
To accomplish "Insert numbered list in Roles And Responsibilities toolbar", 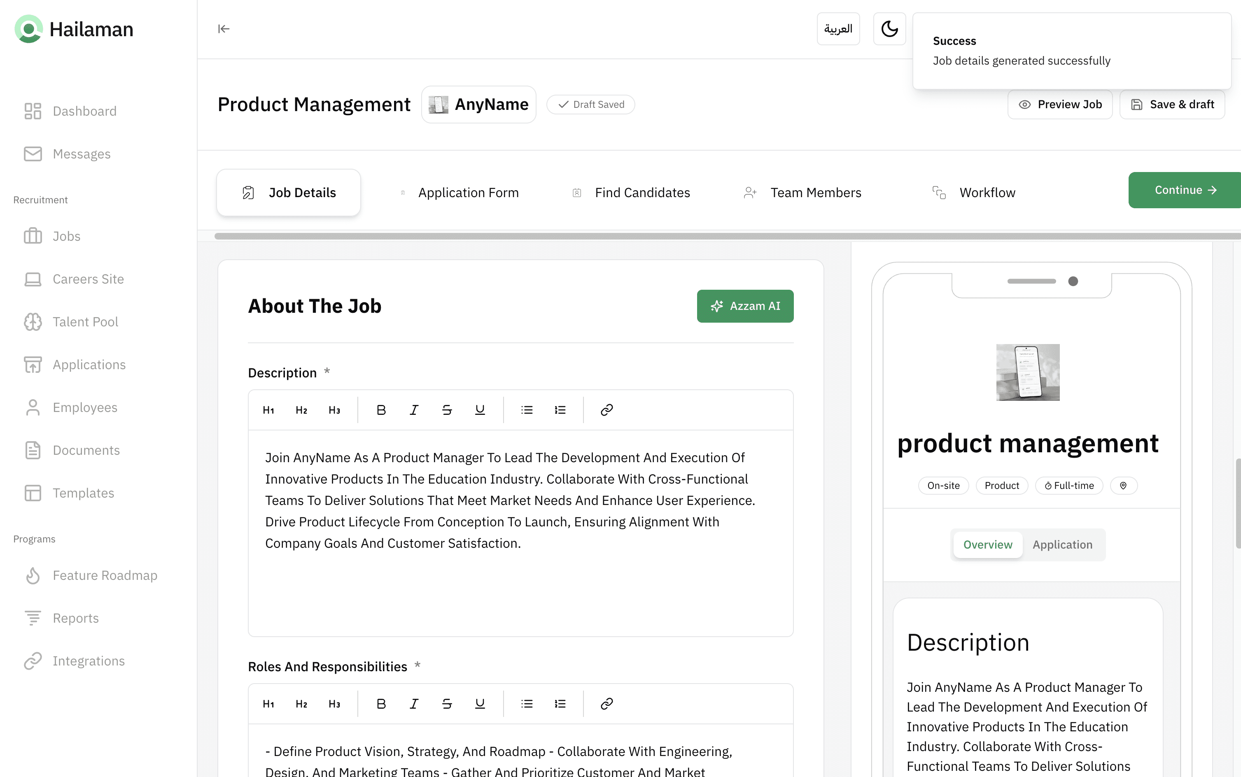I will (560, 704).
